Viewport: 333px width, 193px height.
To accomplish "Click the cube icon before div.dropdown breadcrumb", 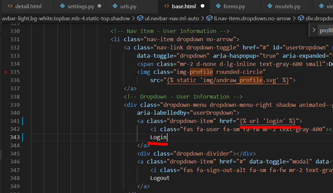I will [x=301, y=18].
